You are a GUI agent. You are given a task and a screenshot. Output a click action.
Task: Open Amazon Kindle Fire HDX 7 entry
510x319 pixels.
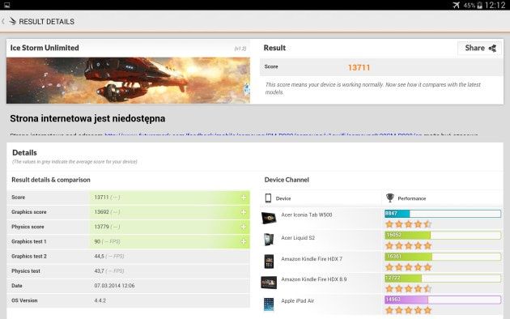click(312, 259)
